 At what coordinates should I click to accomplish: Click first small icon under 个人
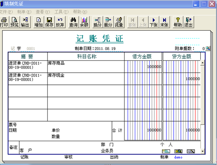point(166,151)
